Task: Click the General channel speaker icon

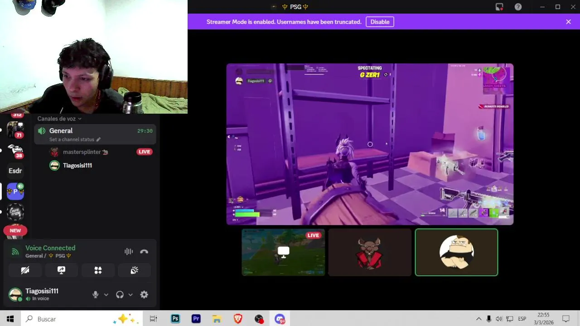Action: tap(42, 131)
